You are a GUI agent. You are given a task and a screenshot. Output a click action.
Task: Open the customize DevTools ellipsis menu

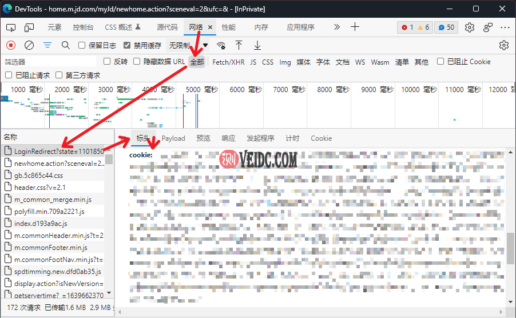(505, 27)
